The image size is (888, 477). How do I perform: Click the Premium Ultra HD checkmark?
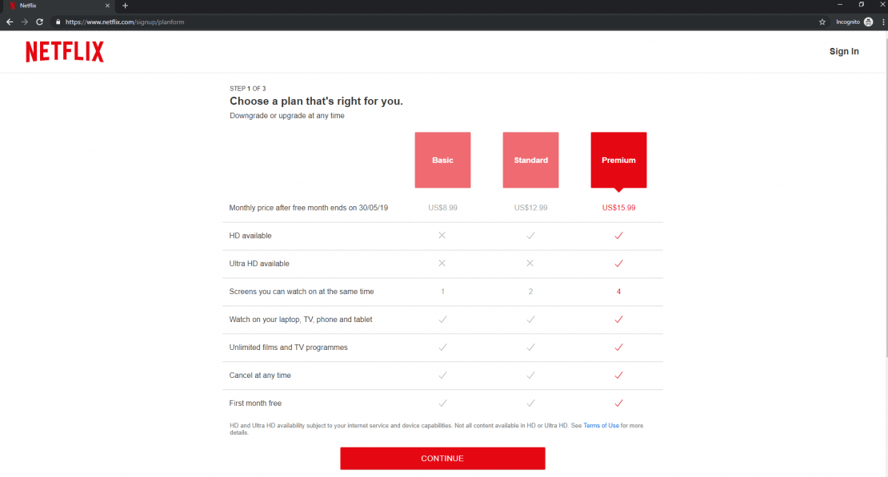point(618,264)
